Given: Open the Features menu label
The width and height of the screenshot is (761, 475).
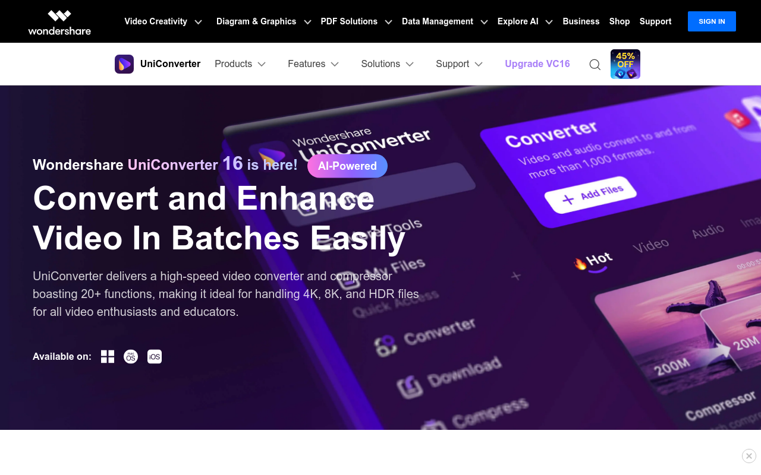Looking at the screenshot, I should (306, 64).
